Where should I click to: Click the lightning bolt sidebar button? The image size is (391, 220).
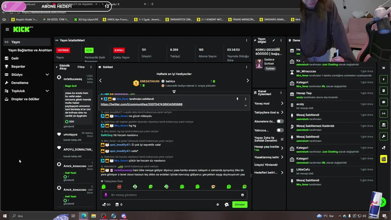point(384,79)
